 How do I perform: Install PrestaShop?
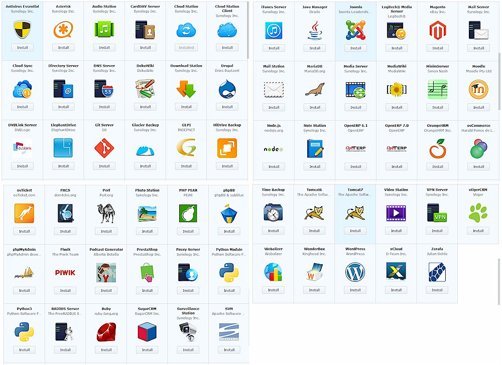tap(147, 290)
